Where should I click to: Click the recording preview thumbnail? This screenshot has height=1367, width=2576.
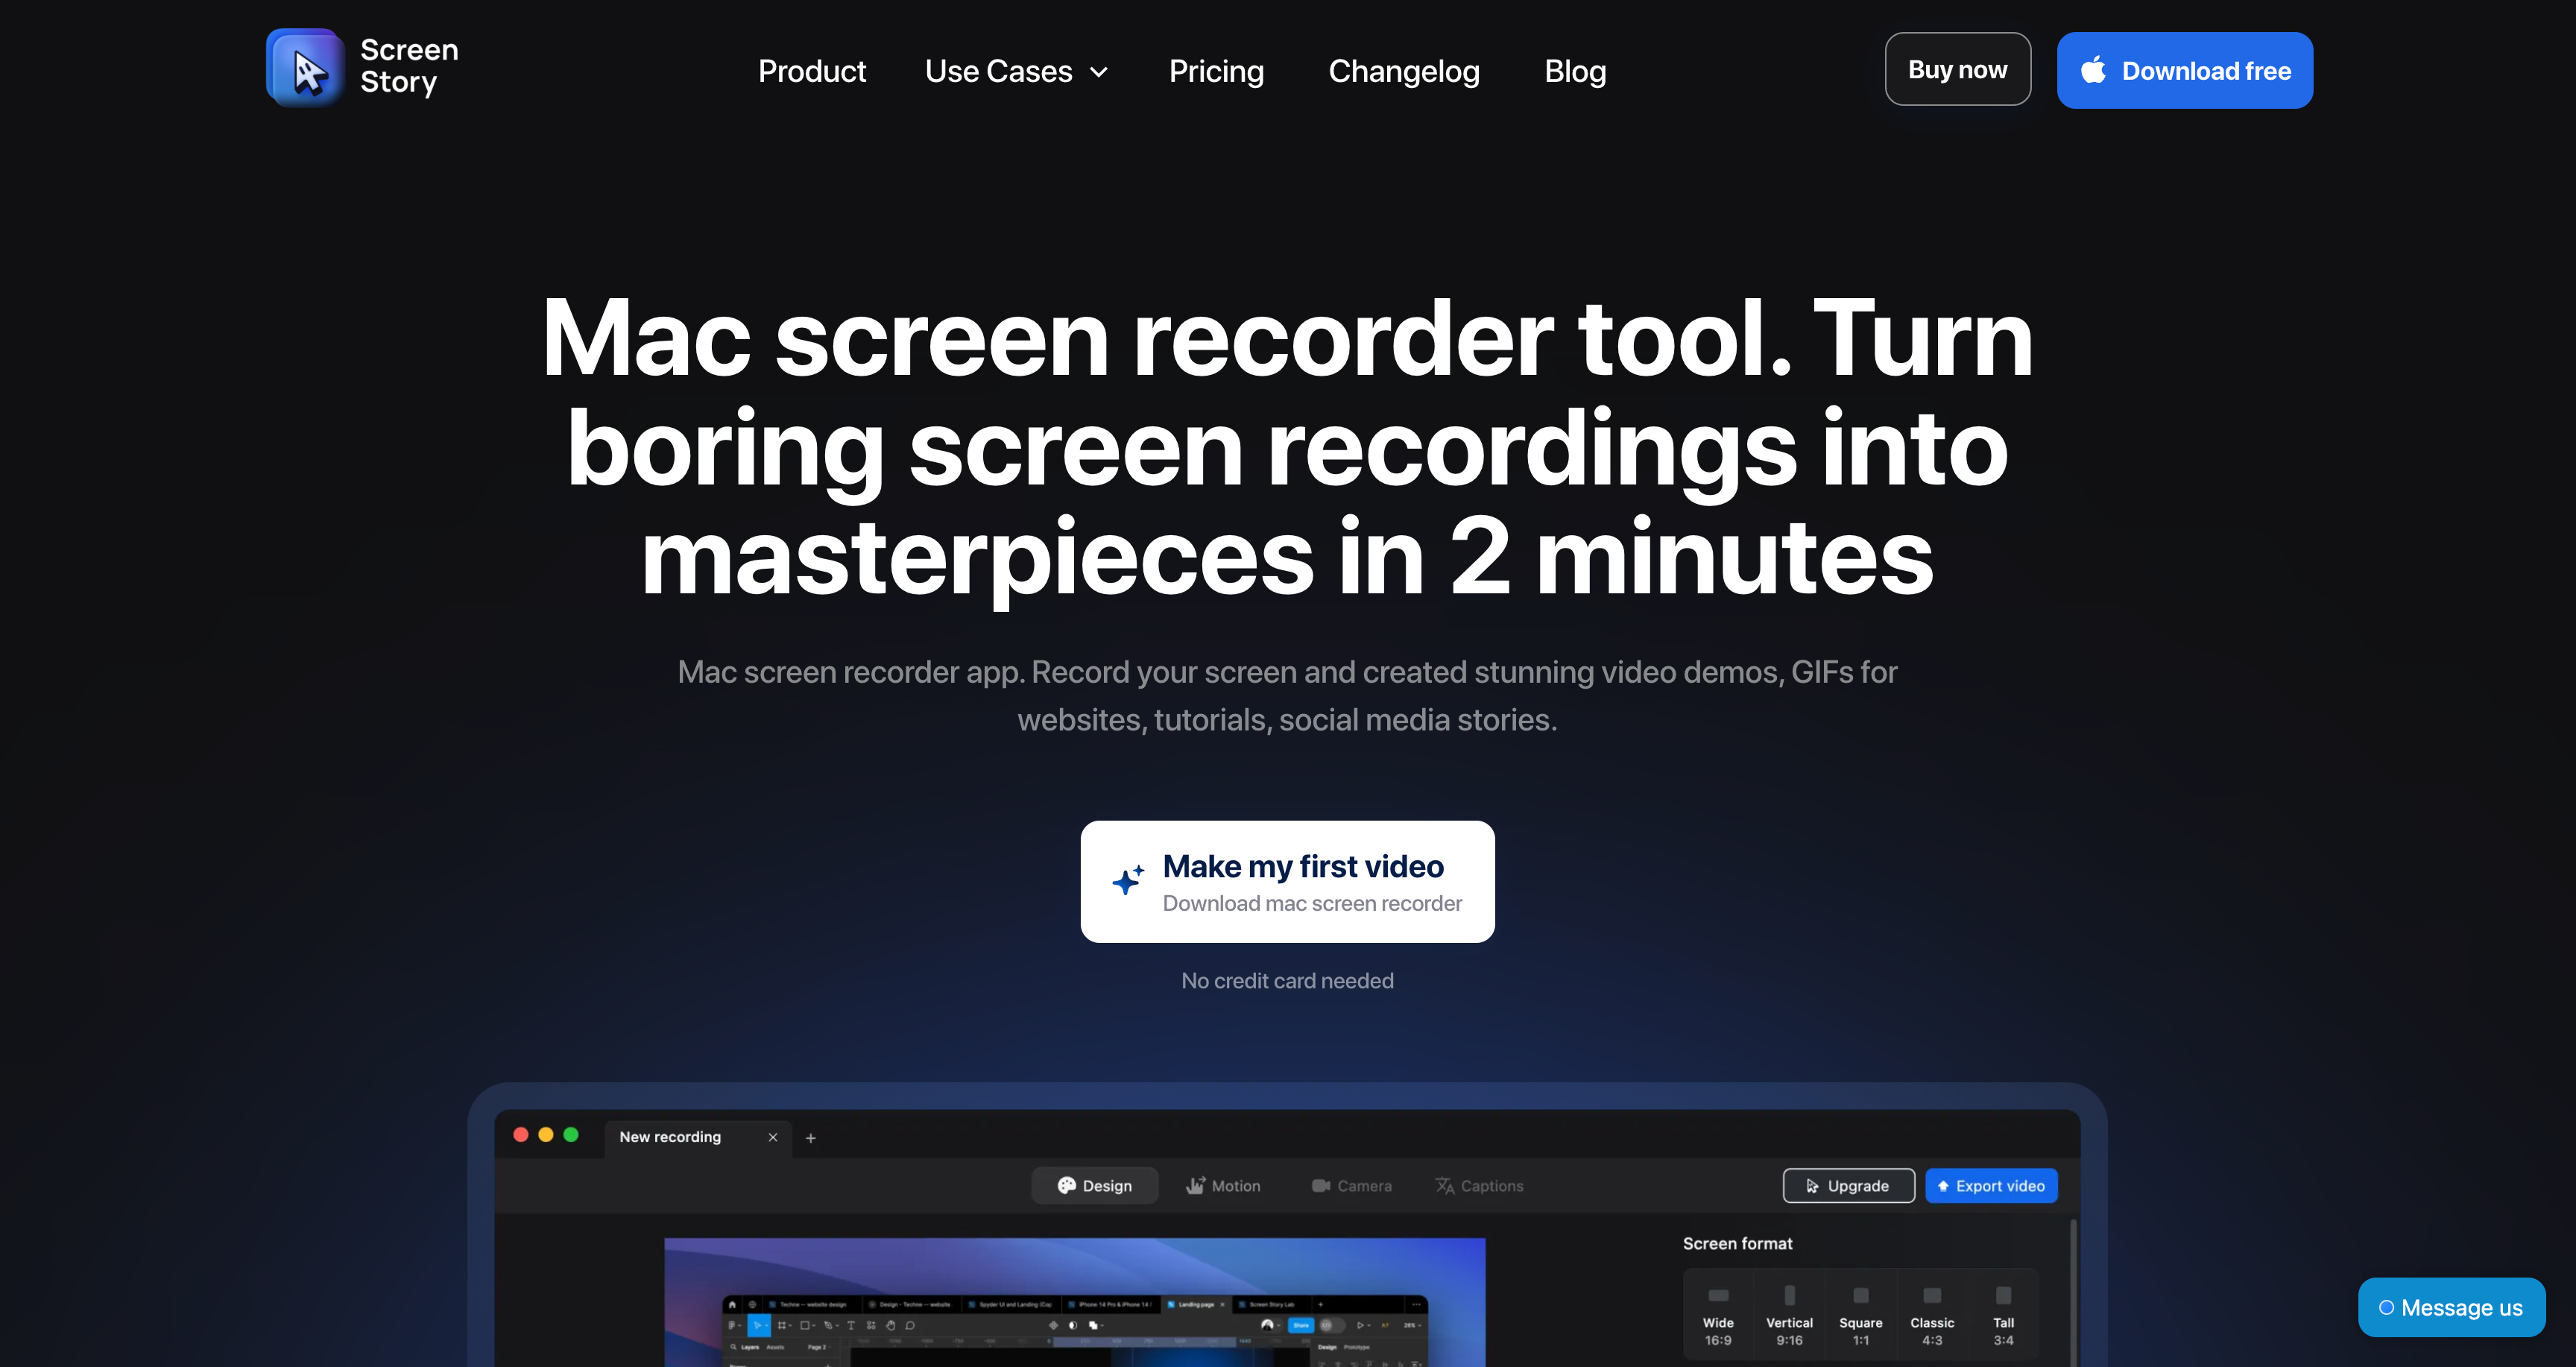tap(1074, 1302)
